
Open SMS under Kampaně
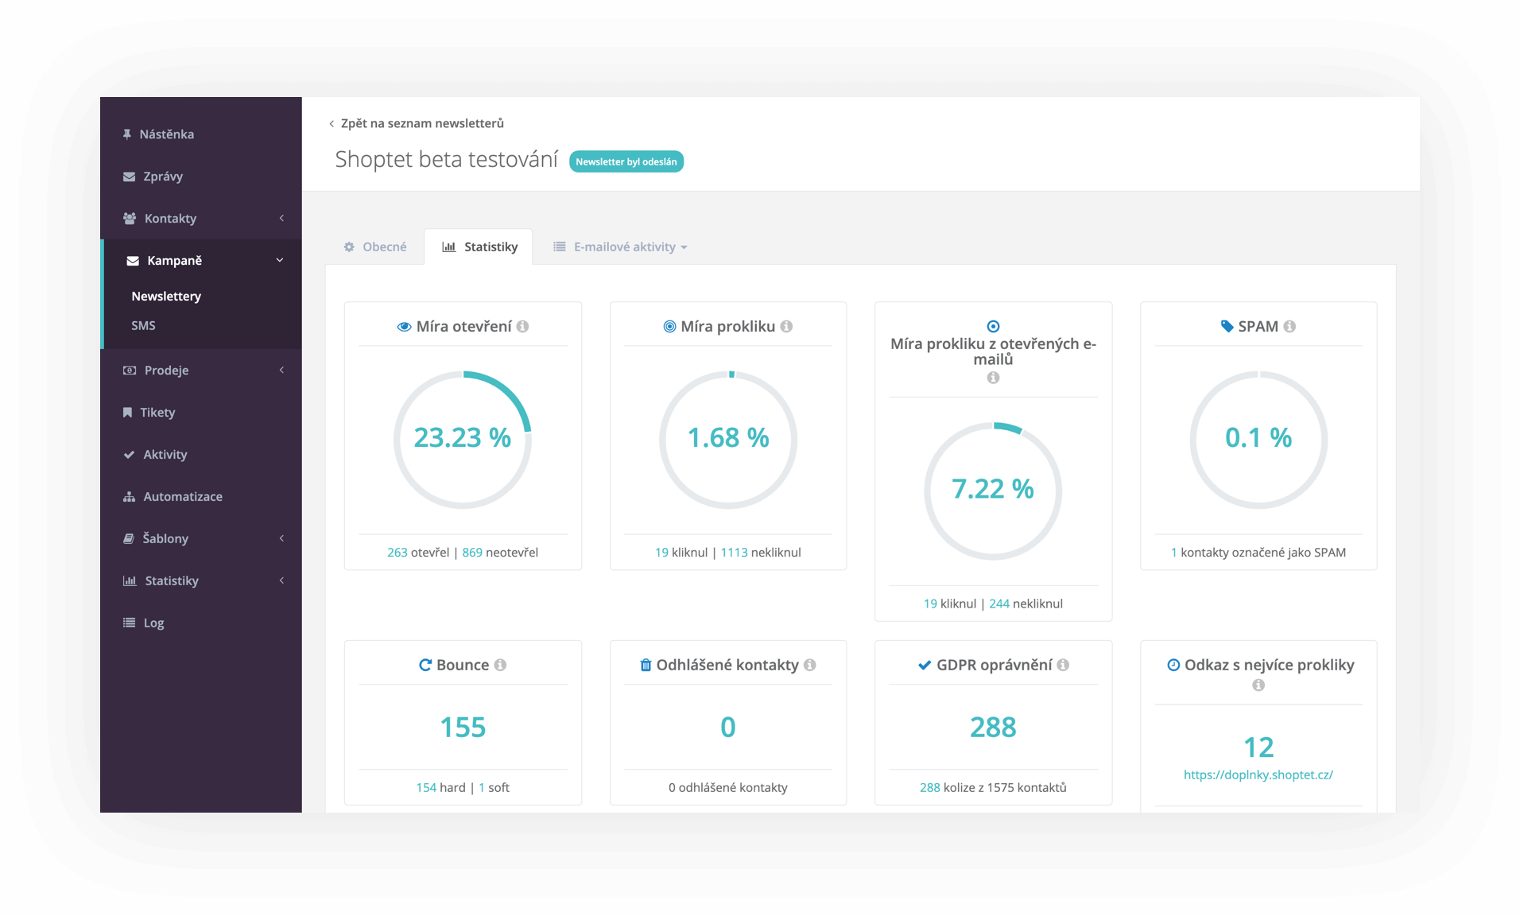click(x=143, y=325)
